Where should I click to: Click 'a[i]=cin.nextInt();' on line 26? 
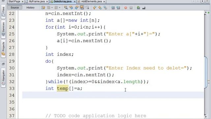pos(84,41)
